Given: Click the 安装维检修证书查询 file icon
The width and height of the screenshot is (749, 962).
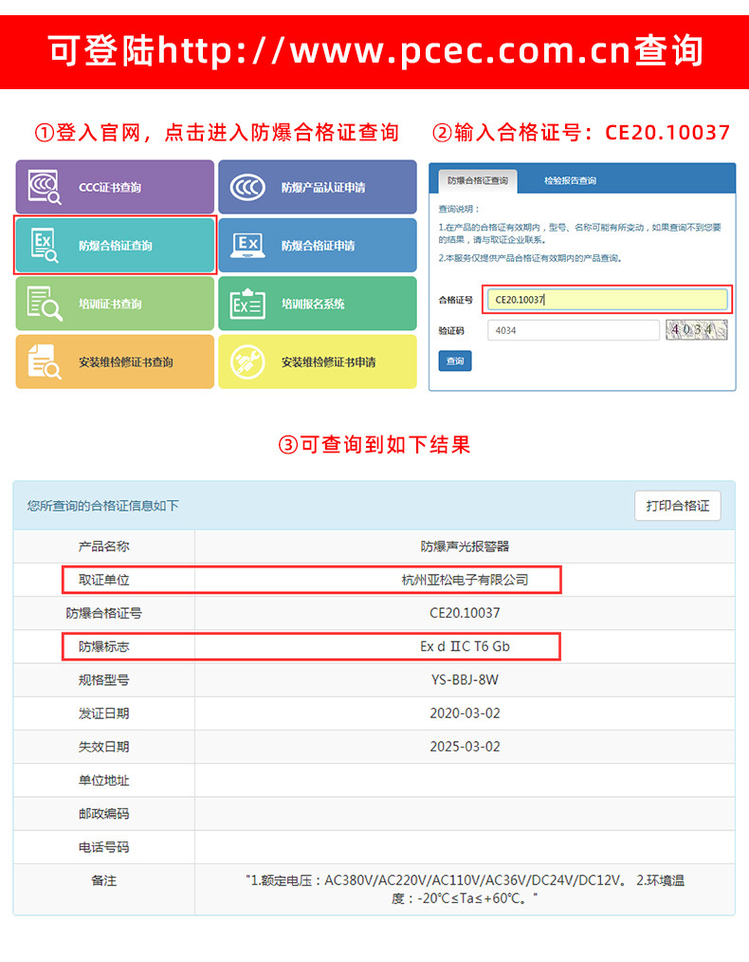Looking at the screenshot, I should coord(46,361).
